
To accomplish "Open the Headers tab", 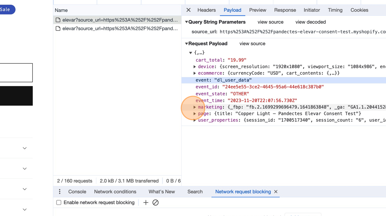I will [x=206, y=10].
